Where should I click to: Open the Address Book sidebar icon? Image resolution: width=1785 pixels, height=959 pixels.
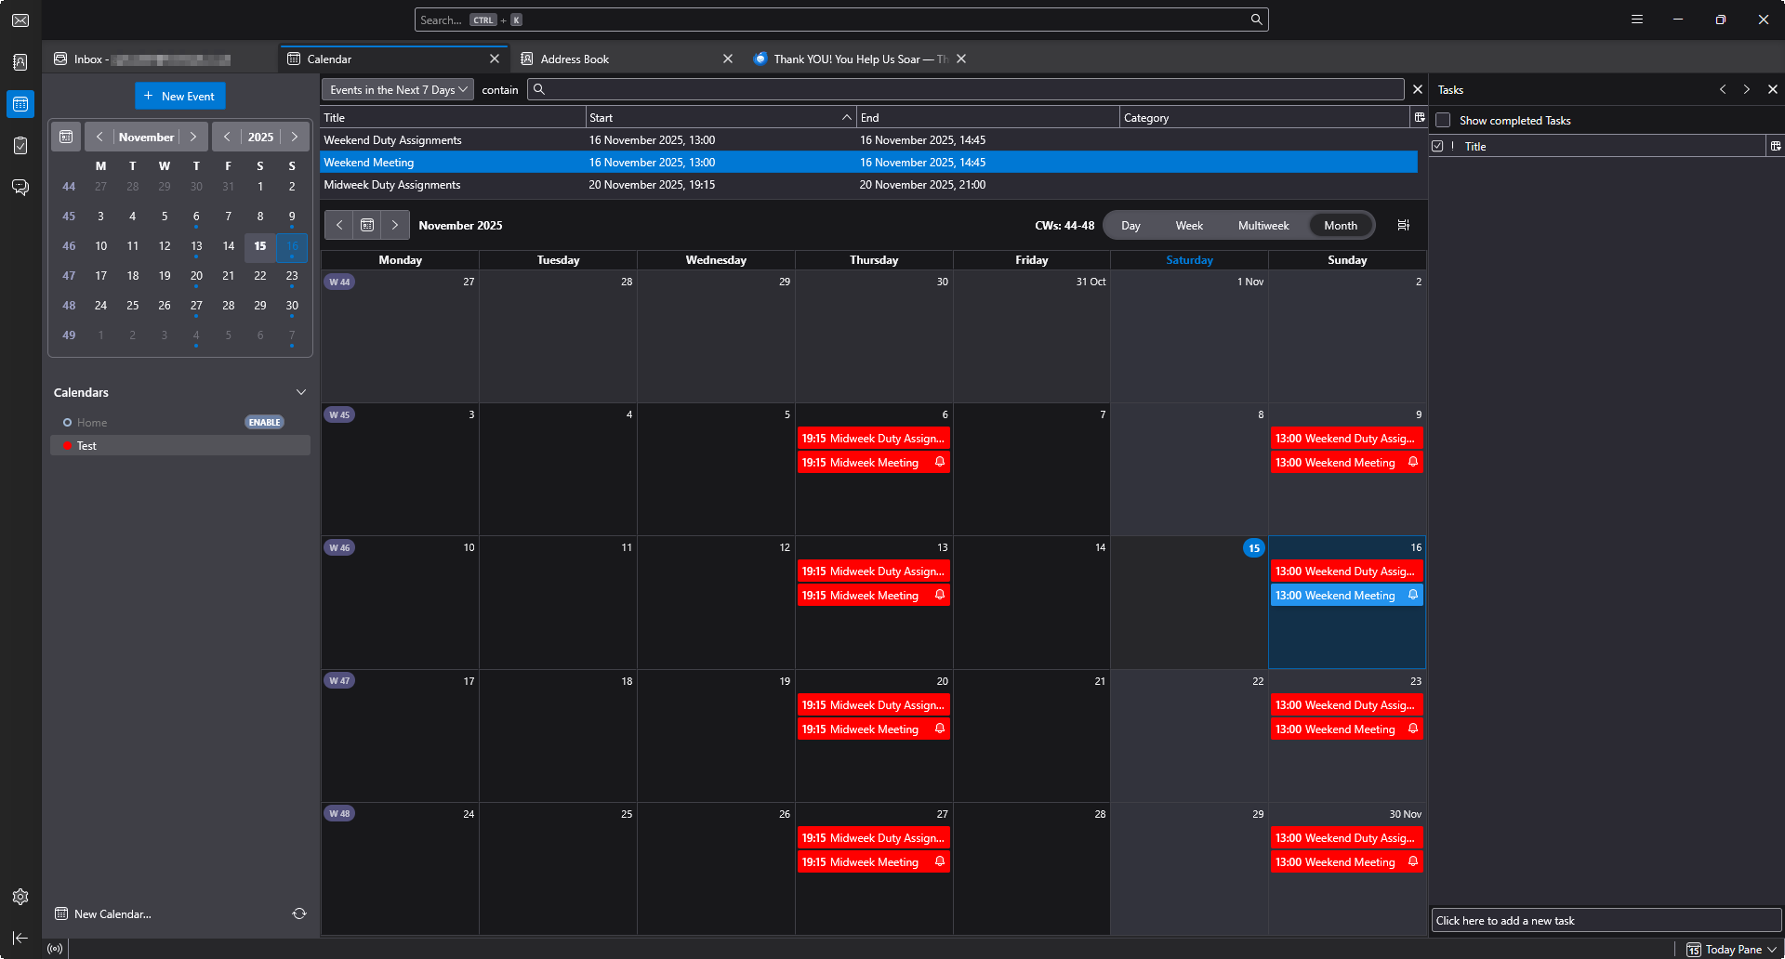[20, 62]
